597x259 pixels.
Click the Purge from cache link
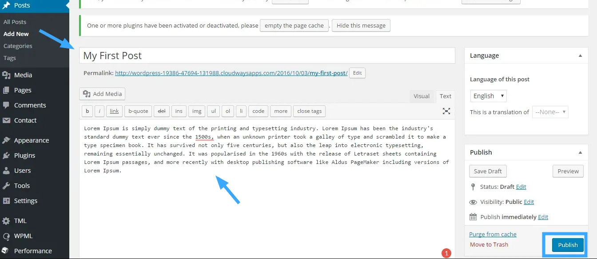click(x=493, y=234)
